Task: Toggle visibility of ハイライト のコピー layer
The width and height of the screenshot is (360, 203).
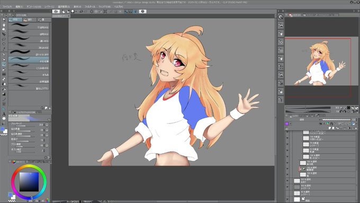Action: 287,132
